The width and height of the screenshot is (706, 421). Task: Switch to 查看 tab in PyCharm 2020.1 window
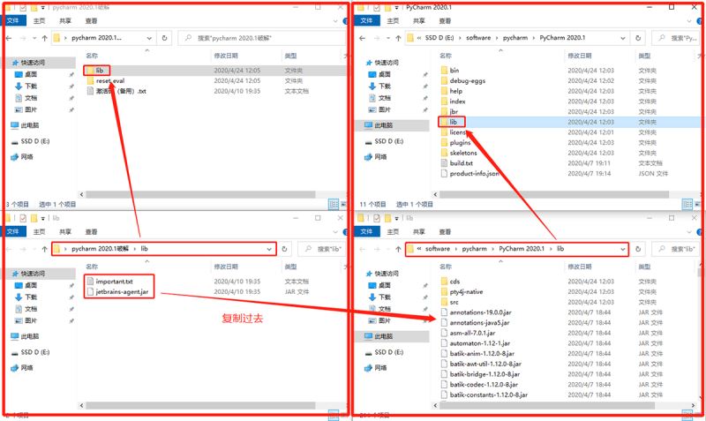[x=446, y=20]
